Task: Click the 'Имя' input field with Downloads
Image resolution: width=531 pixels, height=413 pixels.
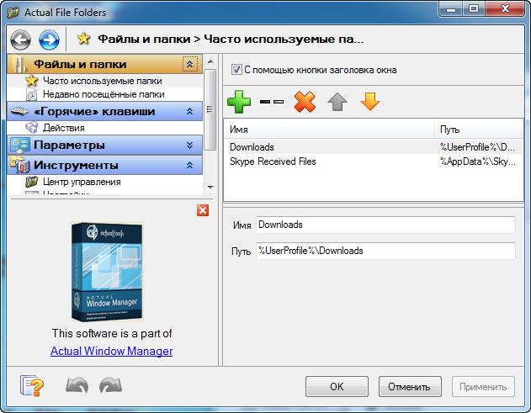Action: coord(385,225)
